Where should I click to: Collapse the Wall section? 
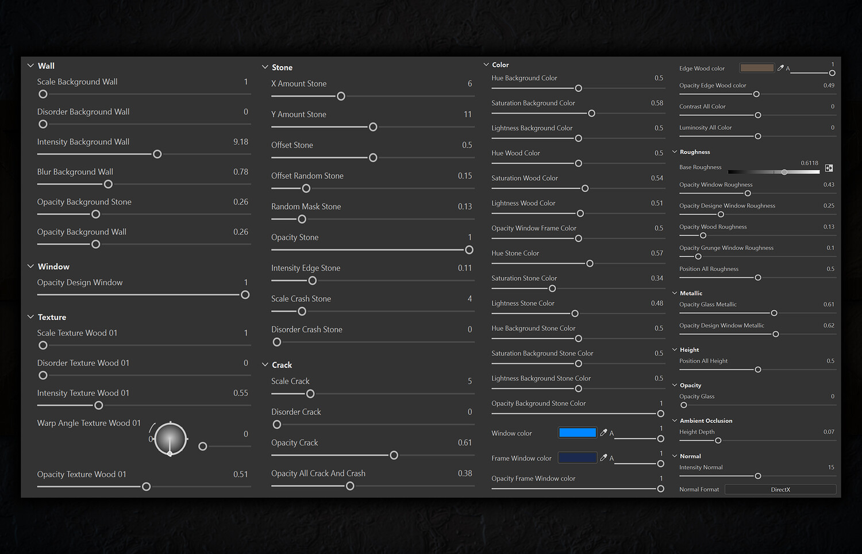(x=30, y=66)
